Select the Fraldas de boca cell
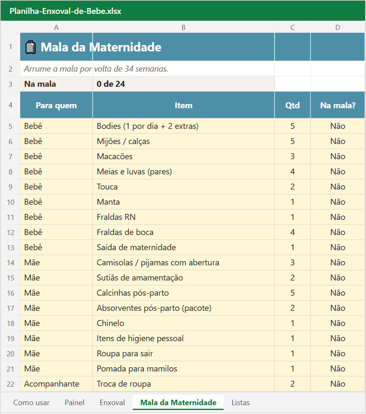The height and width of the screenshot is (414, 366). coord(184,232)
